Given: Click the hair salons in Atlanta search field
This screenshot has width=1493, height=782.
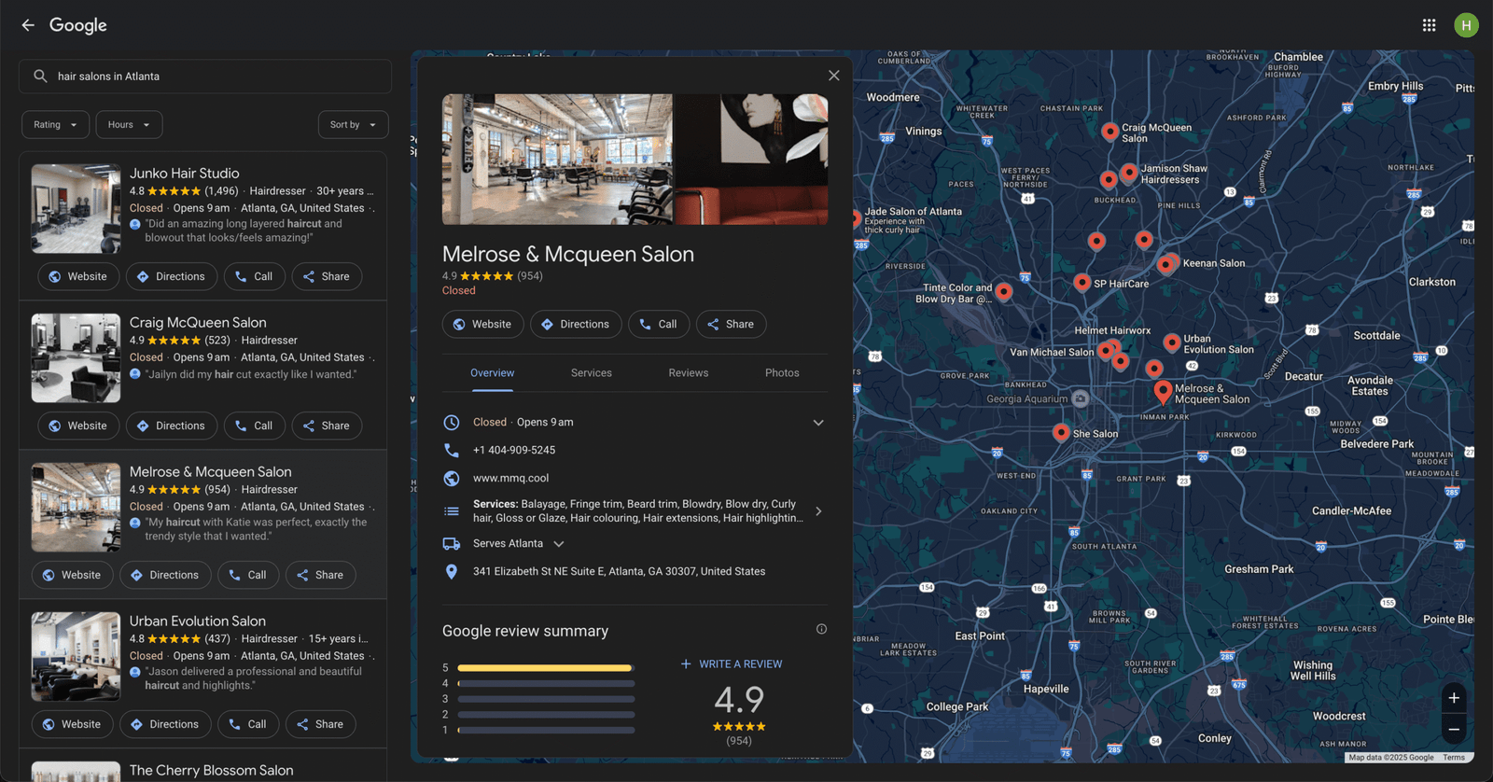Looking at the screenshot, I should (205, 77).
